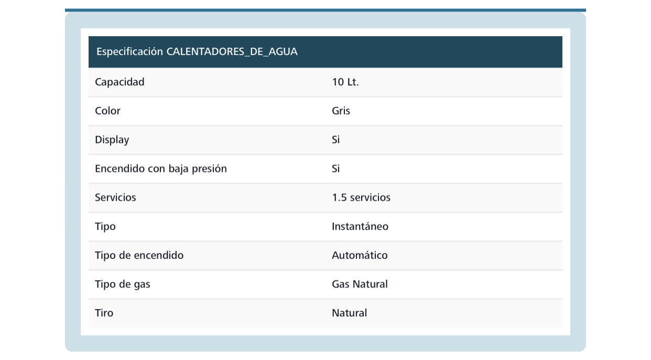The image size is (651, 360).
Task: Select the 'Display' label
Action: point(112,140)
